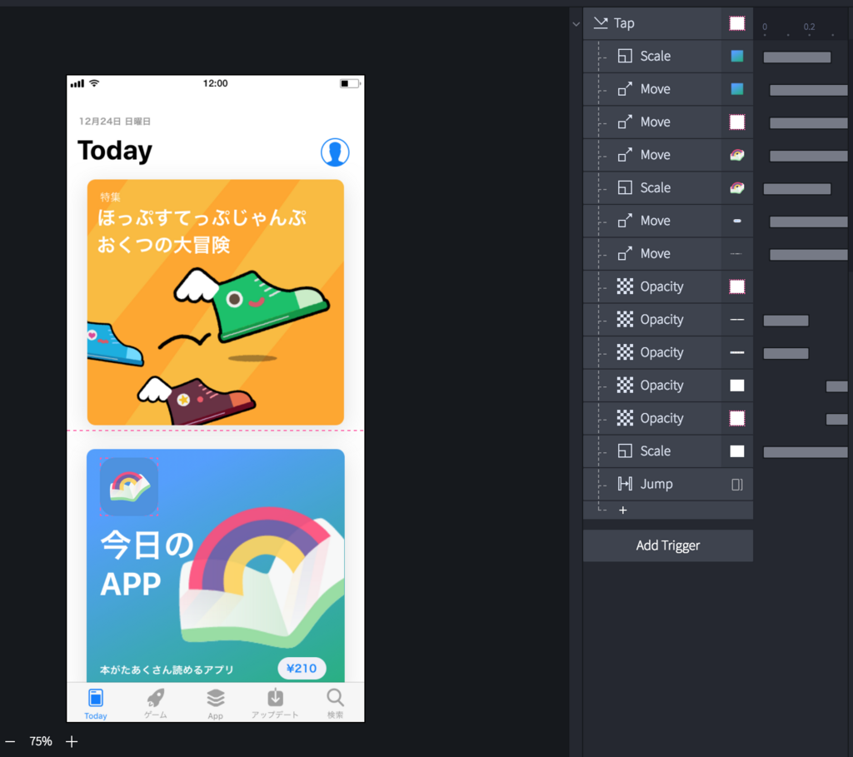The width and height of the screenshot is (853, 757).
Task: Select Move response with white dashed-border thumbnail
Action: [x=668, y=122]
